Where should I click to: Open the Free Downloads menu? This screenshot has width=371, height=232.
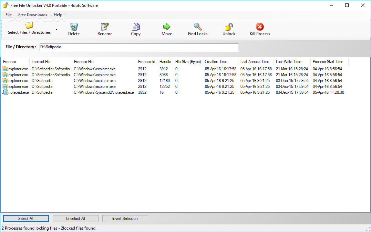33,15
